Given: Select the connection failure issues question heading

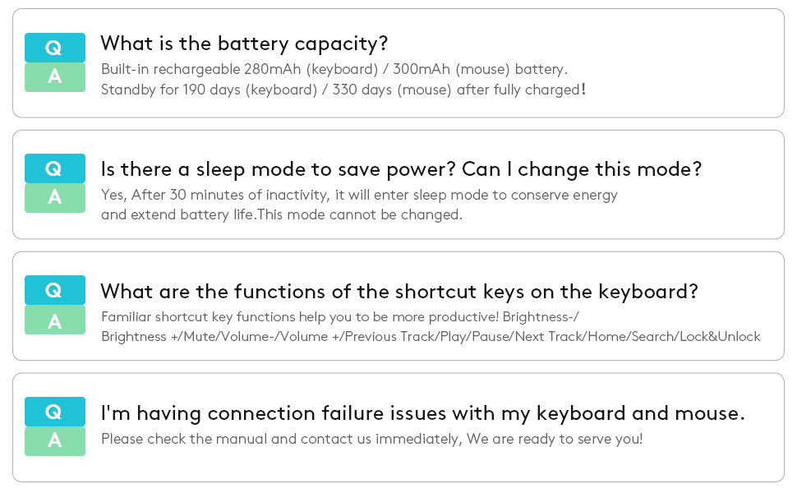Looking at the screenshot, I should (x=422, y=412).
